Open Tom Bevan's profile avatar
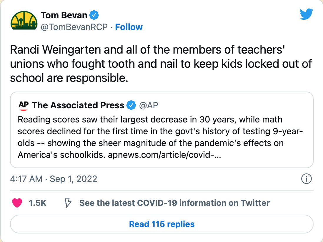 24,21
